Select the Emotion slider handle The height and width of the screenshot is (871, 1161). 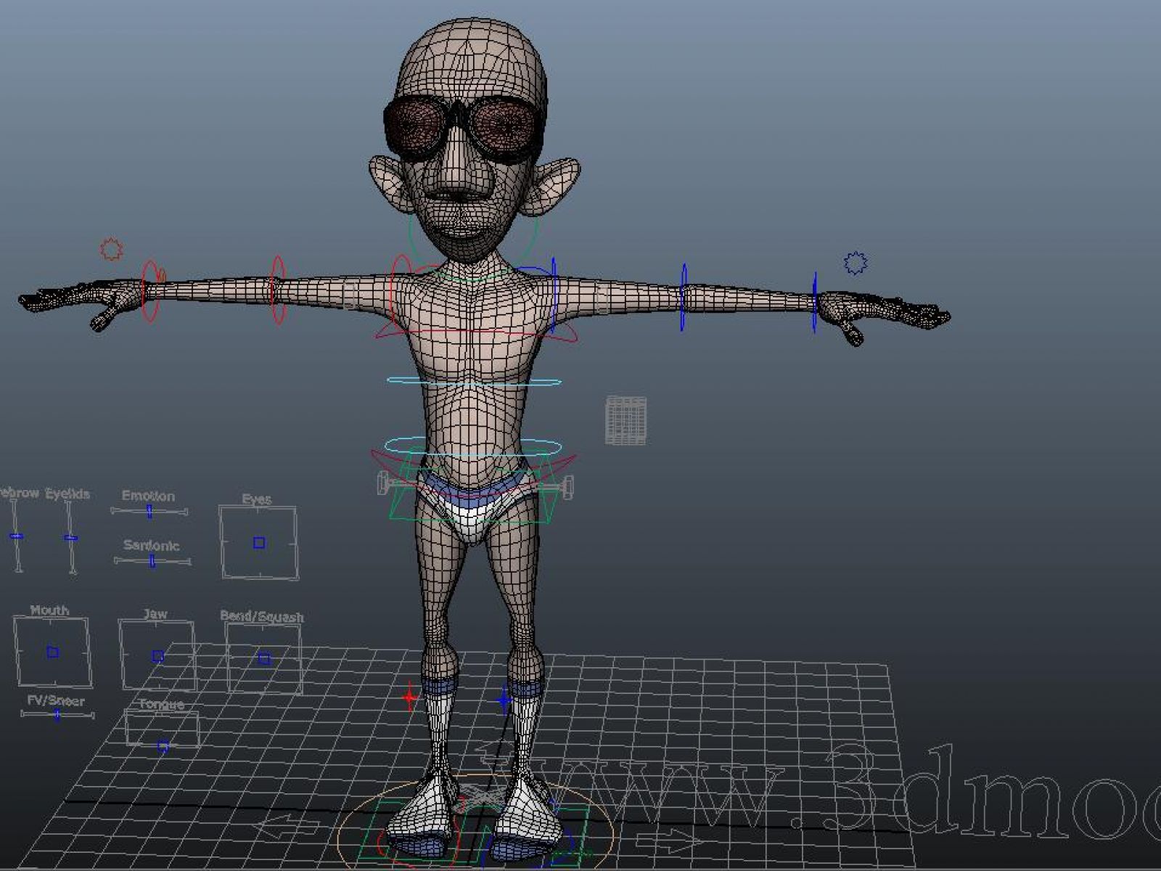coord(149,512)
